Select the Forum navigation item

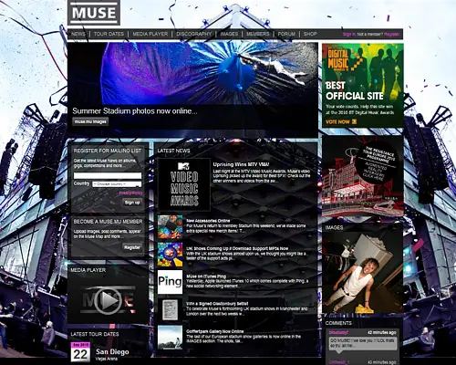click(286, 34)
